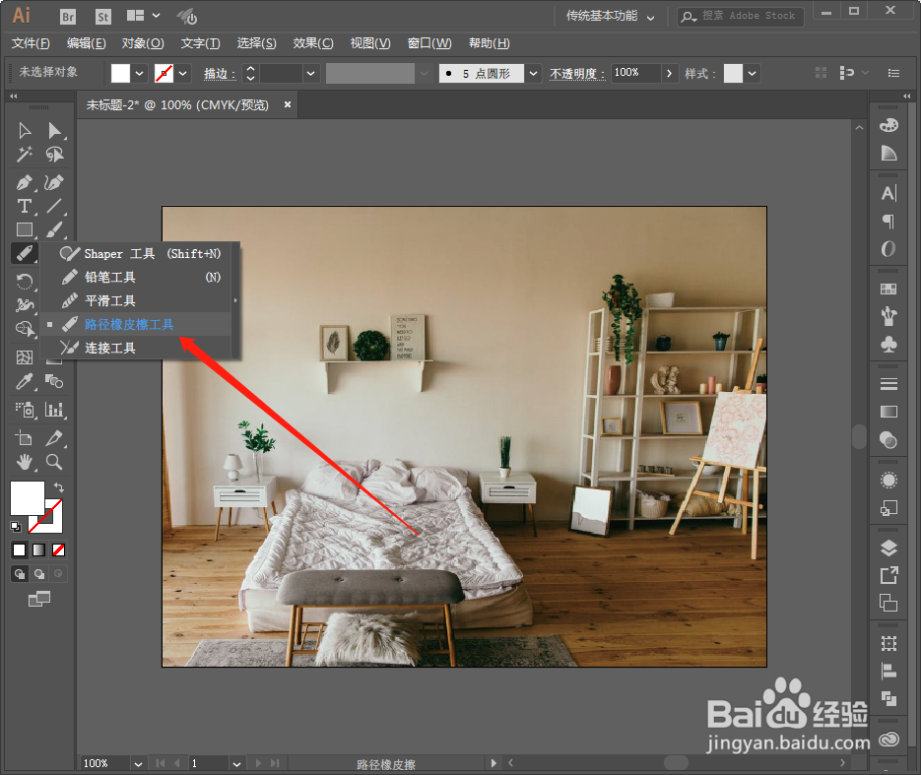This screenshot has width=921, height=775.
Task: Open the 对象(O) menu
Action: [x=143, y=43]
